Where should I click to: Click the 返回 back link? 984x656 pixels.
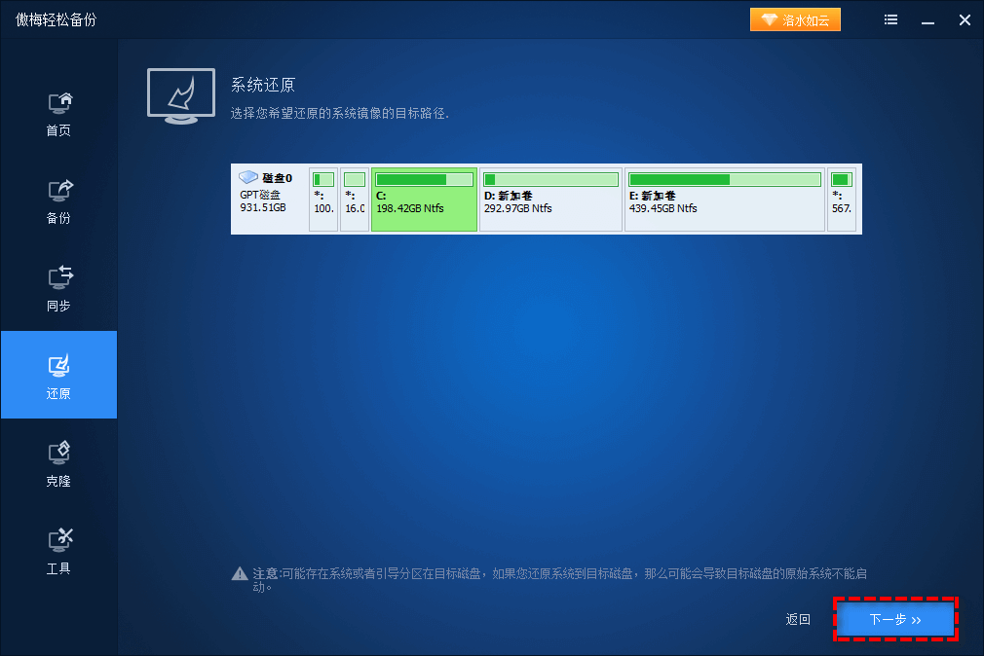coord(797,619)
